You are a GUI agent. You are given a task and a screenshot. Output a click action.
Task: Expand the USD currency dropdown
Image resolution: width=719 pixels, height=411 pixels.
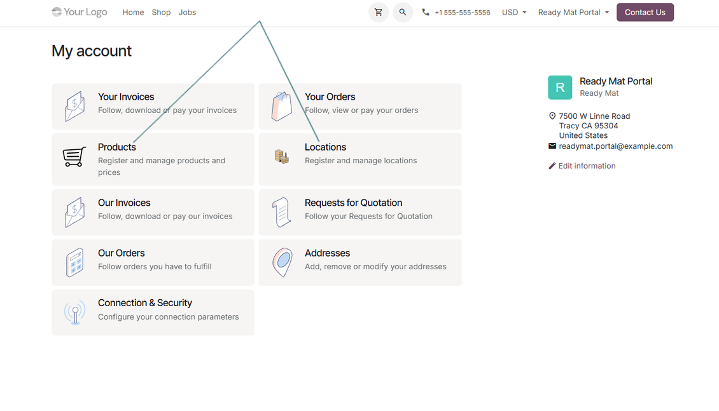pos(514,12)
